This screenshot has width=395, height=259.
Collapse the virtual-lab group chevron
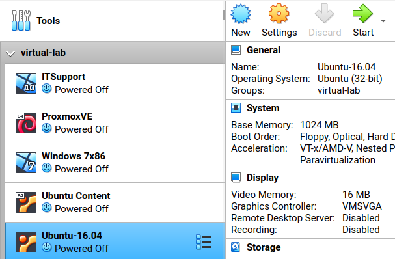click(x=10, y=53)
